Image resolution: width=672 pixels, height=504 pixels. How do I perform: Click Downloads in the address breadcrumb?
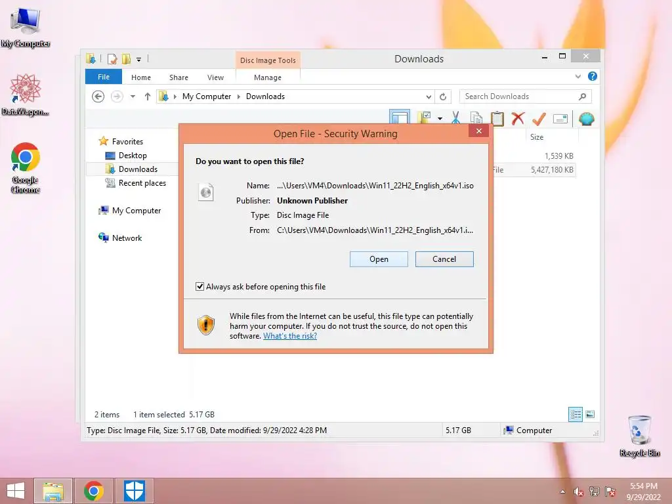point(265,96)
